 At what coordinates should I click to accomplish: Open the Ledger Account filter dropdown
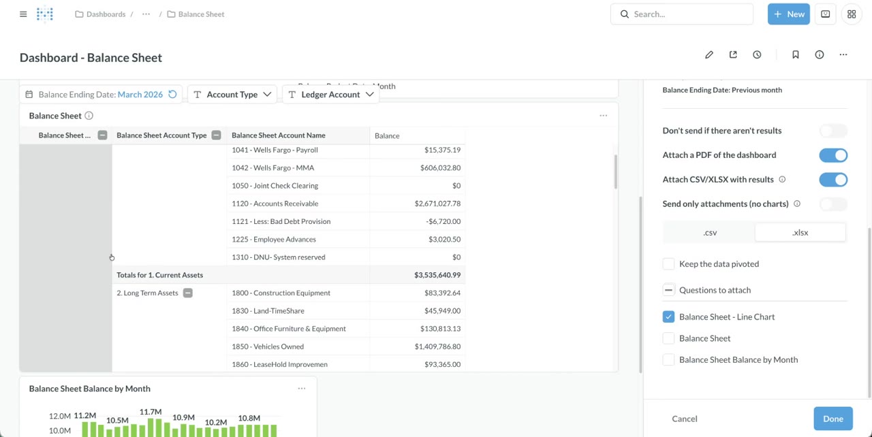coord(330,95)
